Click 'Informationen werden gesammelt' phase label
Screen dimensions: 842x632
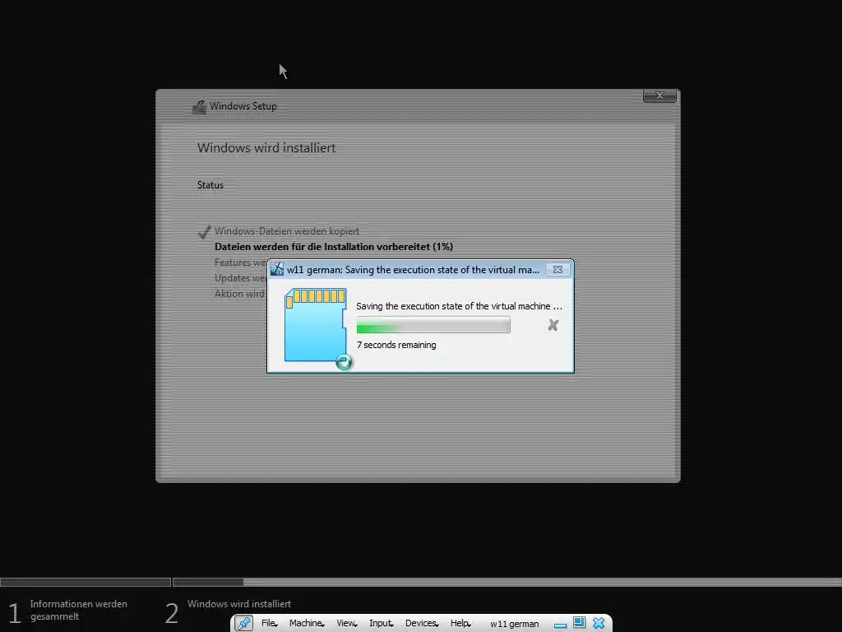(78, 610)
